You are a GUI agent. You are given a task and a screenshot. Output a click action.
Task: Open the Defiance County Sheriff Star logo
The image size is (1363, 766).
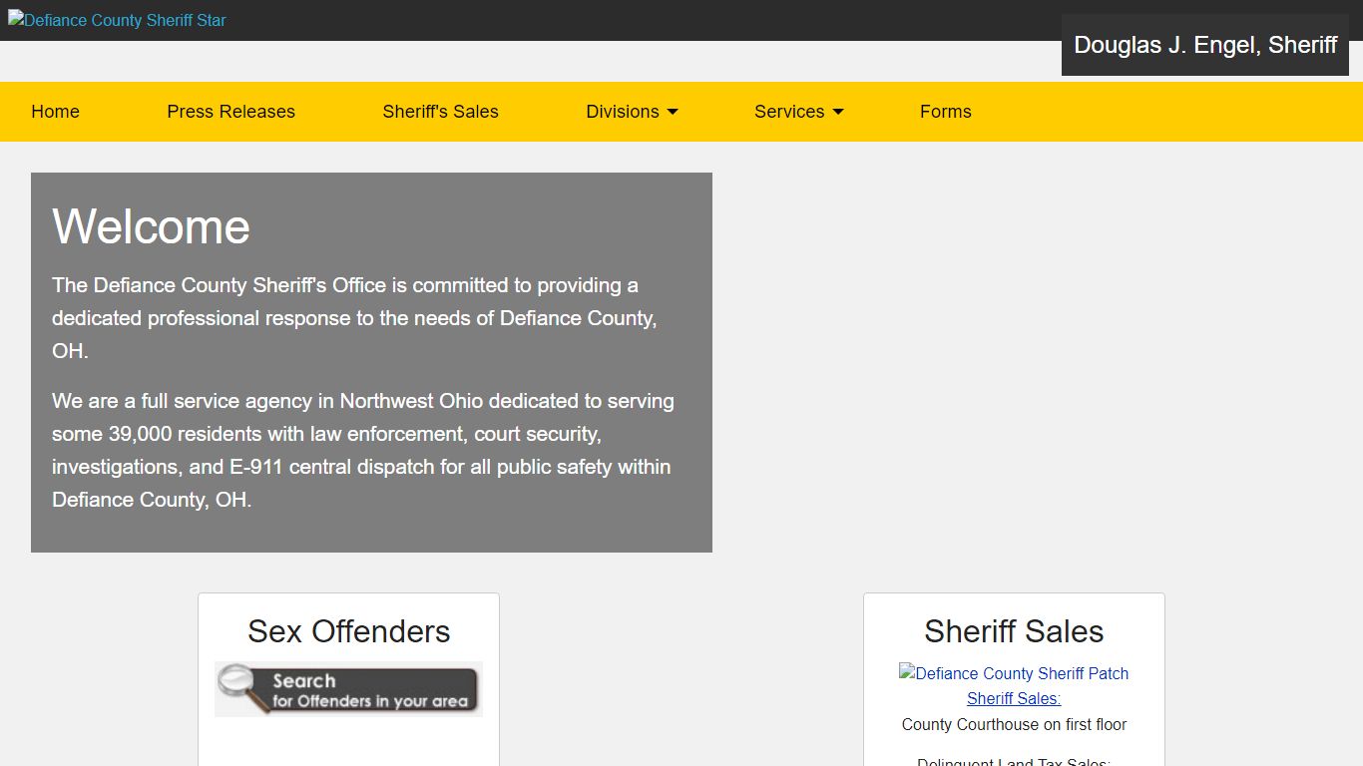[x=117, y=20]
